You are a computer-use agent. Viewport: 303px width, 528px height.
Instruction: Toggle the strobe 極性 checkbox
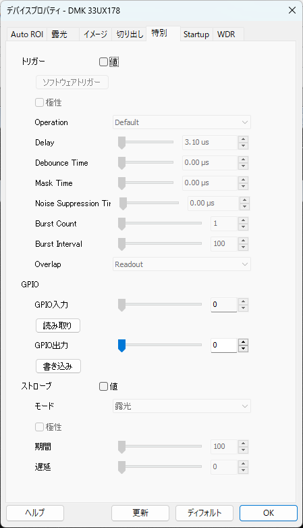(39, 427)
